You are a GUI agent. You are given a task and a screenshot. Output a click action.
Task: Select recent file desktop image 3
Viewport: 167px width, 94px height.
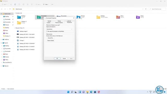pyautogui.click(x=23, y=31)
